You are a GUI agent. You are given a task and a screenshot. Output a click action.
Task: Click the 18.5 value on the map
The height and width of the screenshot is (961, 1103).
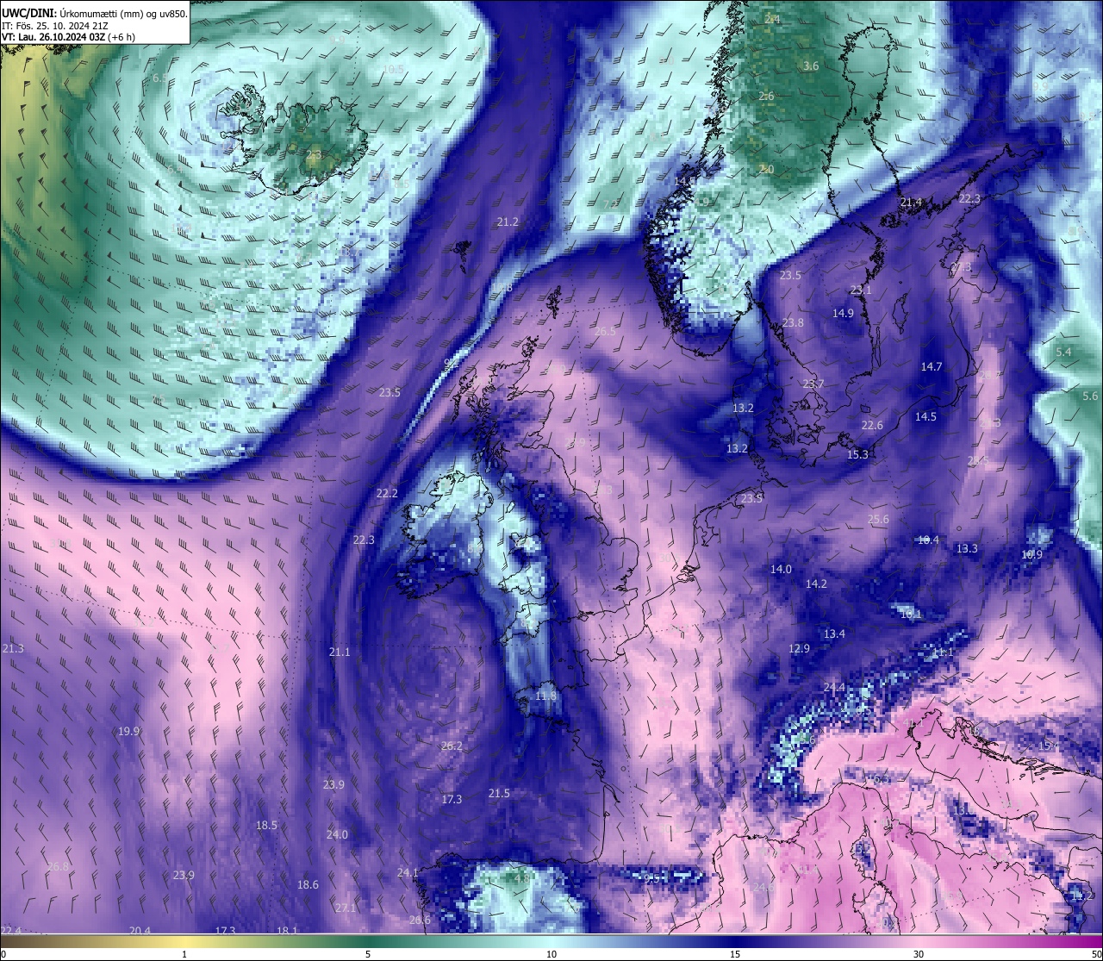(x=266, y=826)
